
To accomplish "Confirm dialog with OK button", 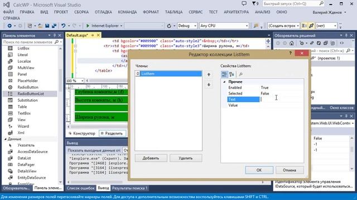I will tap(259, 170).
